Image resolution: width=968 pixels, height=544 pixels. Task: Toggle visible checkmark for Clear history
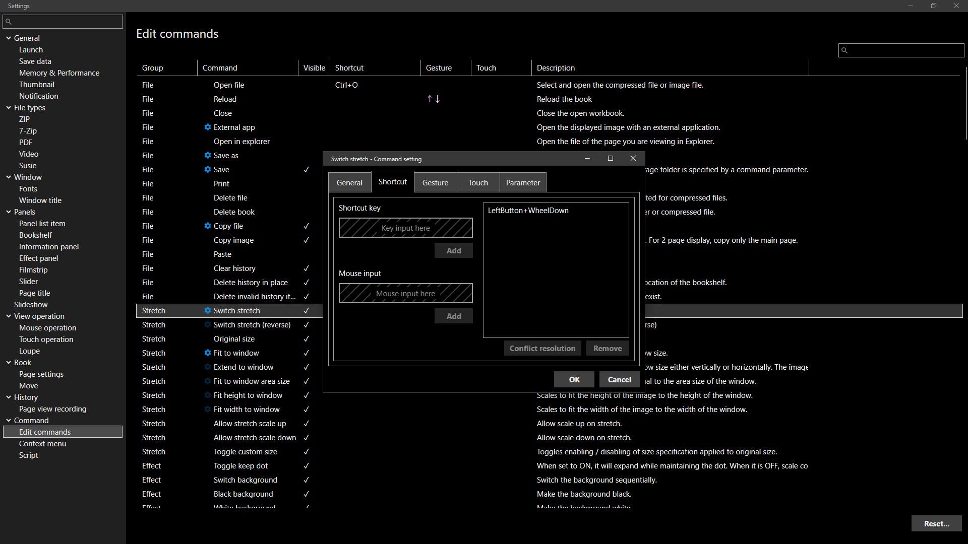tap(306, 268)
